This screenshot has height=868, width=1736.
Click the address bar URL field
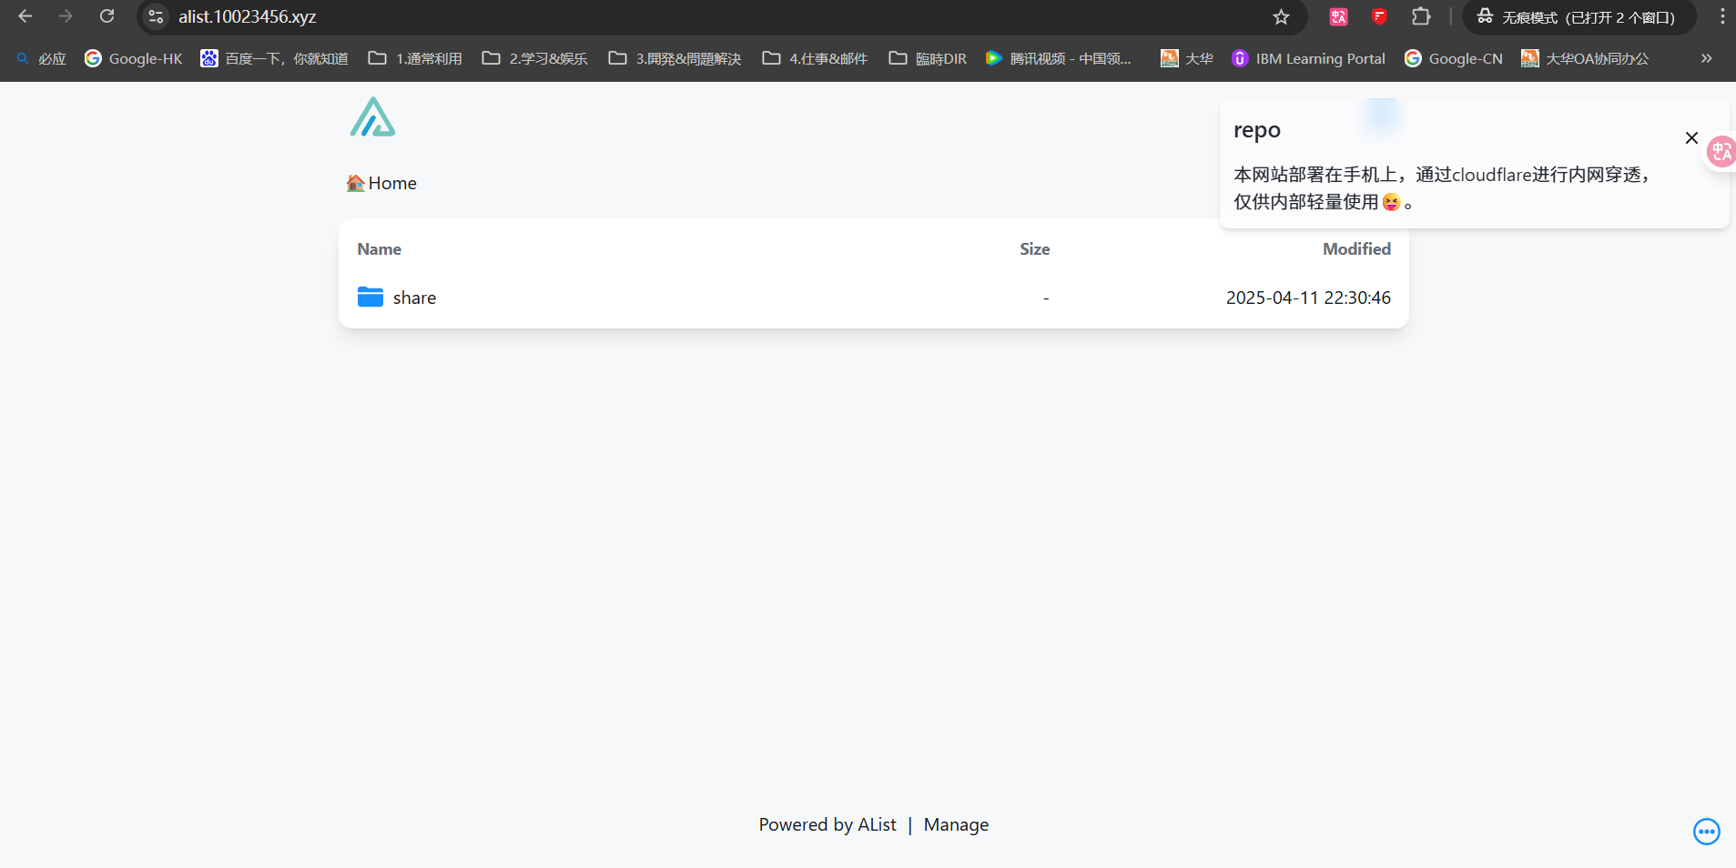tap(637, 16)
